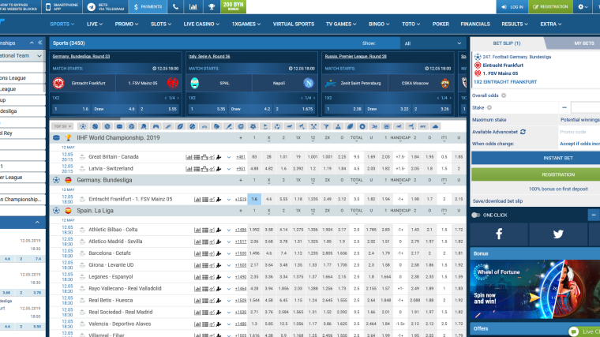Open stake settings gear icon
Screen dimensions: 600x337
tap(489, 108)
